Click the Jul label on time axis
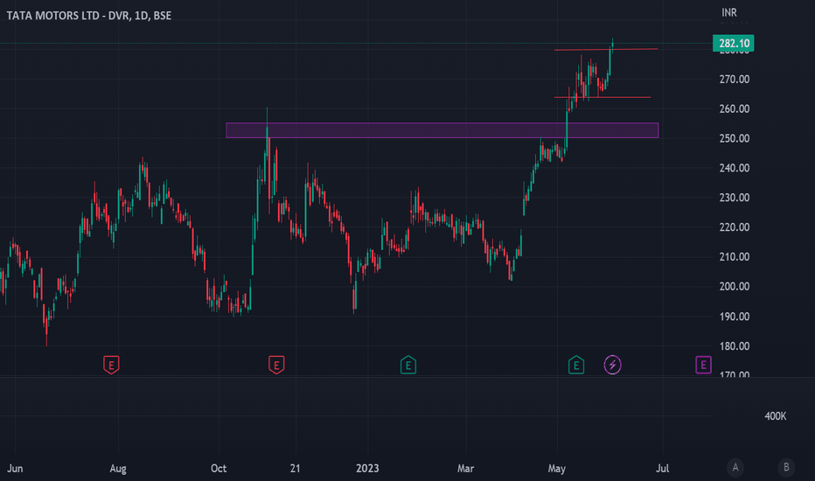 coord(662,468)
